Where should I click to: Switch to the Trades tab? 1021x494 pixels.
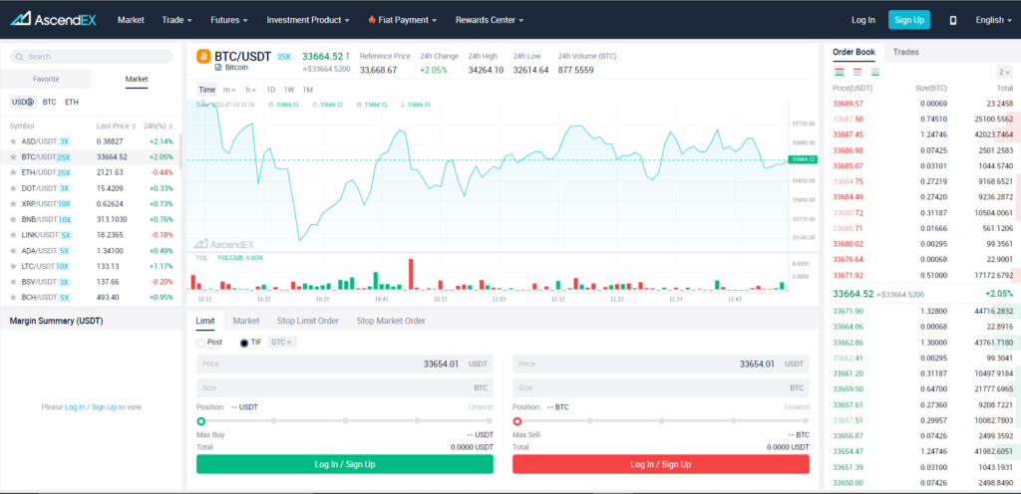pos(905,52)
